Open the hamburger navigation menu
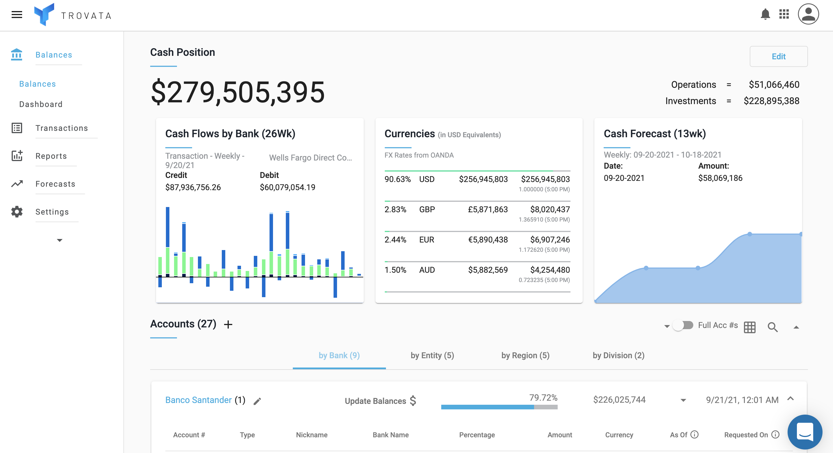This screenshot has width=833, height=453. 17,15
